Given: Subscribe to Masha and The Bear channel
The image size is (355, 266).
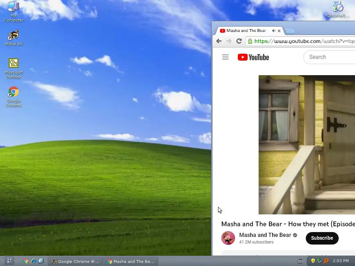Looking at the screenshot, I should (x=322, y=238).
